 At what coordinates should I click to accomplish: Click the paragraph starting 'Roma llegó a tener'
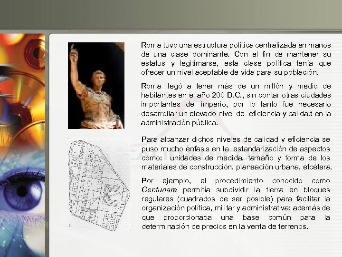(x=236, y=104)
